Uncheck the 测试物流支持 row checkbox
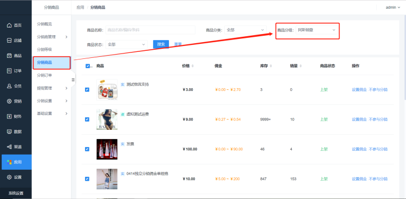 click(x=87, y=90)
